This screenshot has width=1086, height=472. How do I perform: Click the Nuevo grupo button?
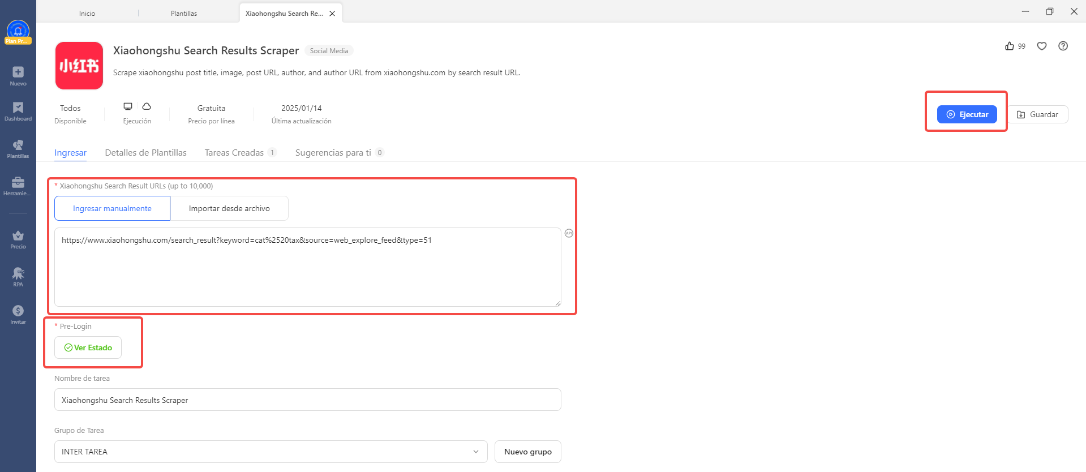[x=527, y=452]
